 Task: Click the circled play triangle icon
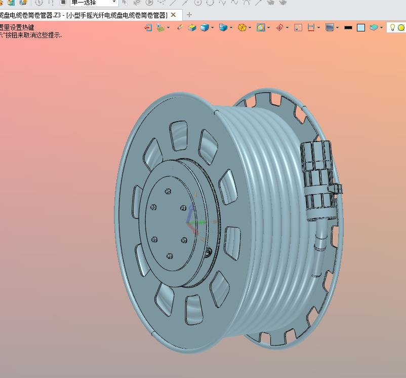149,3
